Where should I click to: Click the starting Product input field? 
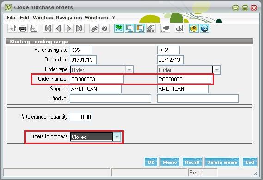coord(110,98)
